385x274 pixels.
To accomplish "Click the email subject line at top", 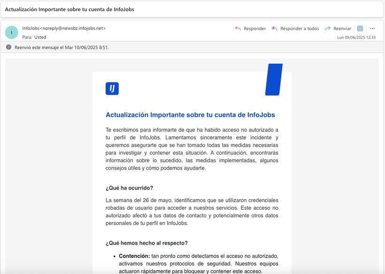I will (x=69, y=9).
